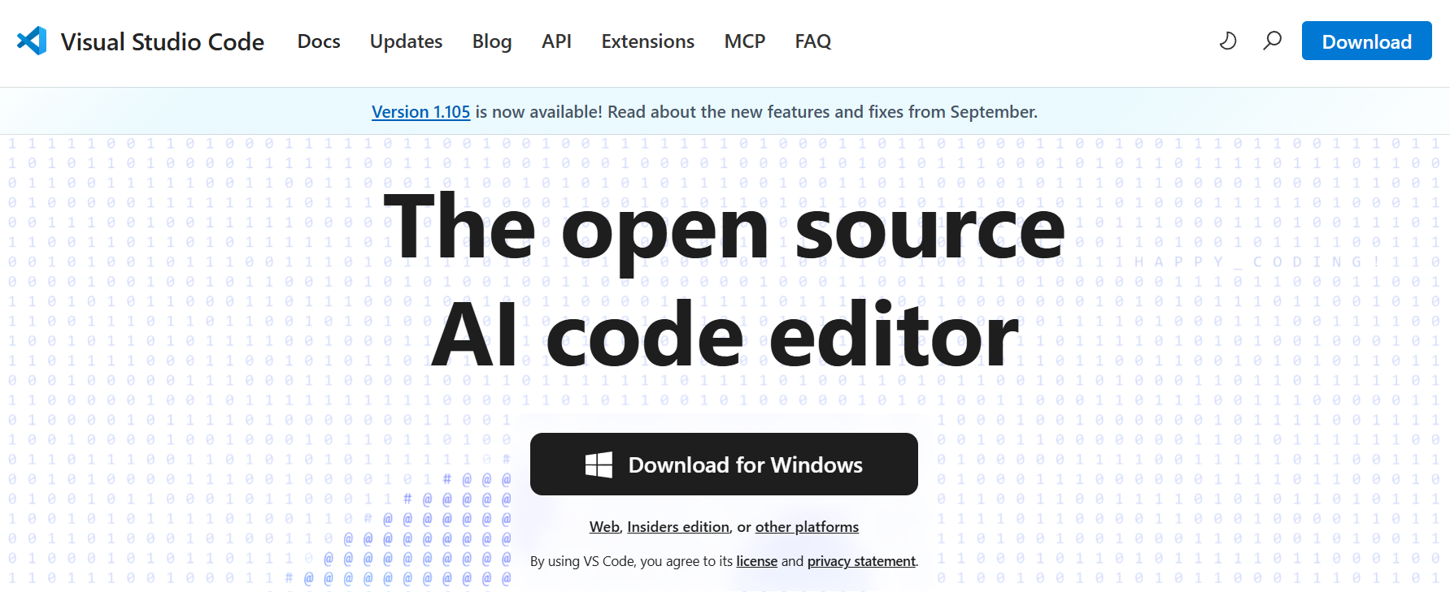Open the privacy statement link
The height and width of the screenshot is (592, 1450).
click(861, 561)
